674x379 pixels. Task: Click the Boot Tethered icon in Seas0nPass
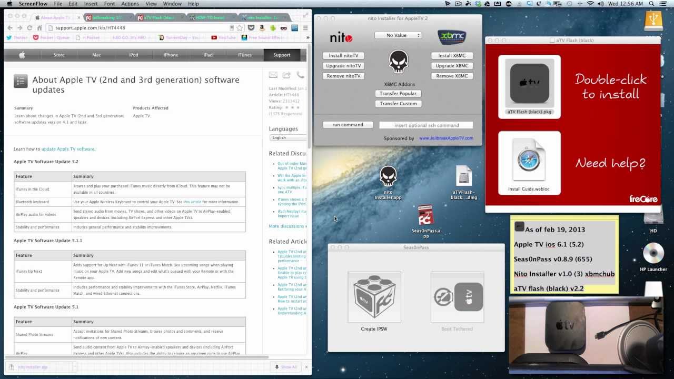[457, 297]
